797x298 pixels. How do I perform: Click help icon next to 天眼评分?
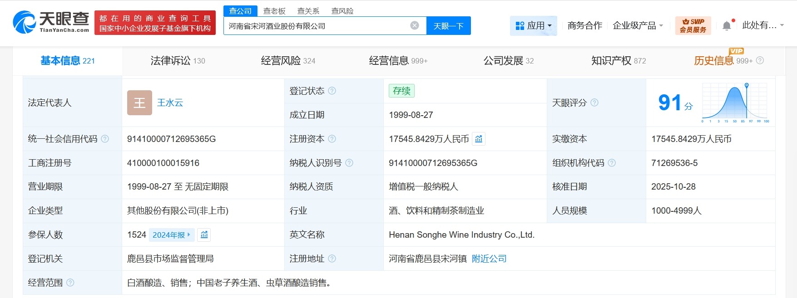[x=594, y=103]
